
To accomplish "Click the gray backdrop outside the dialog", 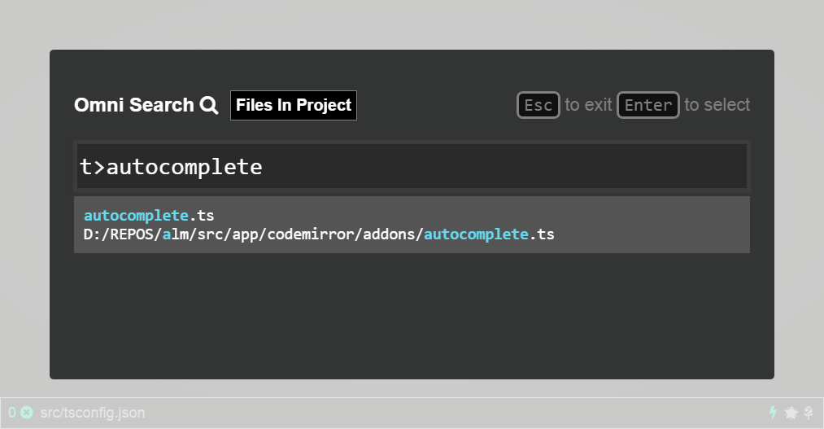I will click(412, 24).
